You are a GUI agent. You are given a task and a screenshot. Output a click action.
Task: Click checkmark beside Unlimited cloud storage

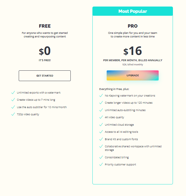(x=101, y=125)
